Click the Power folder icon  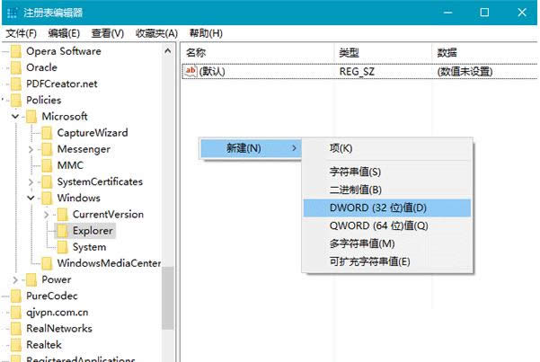tap(31, 280)
